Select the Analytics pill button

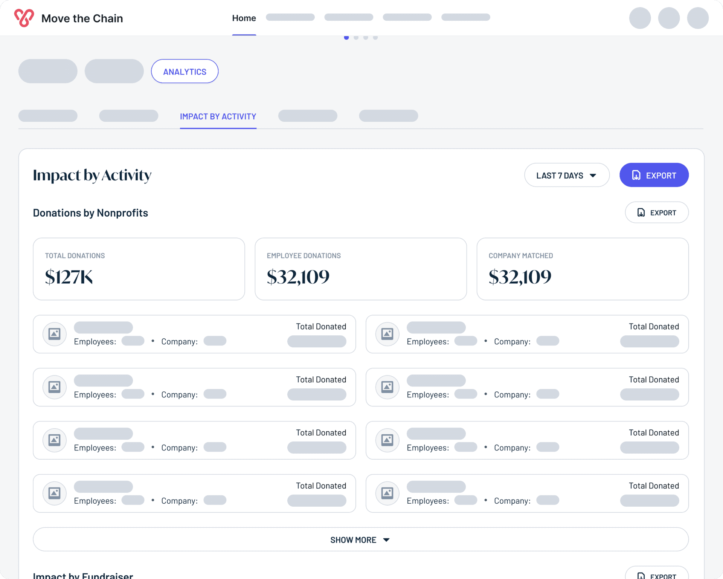185,71
